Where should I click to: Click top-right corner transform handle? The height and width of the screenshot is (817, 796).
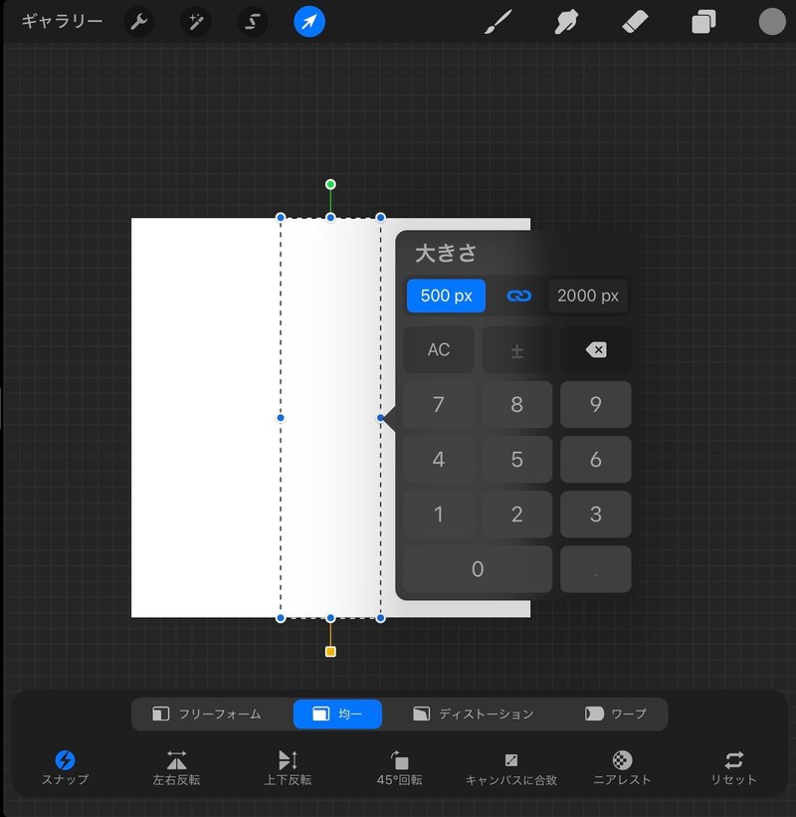pyautogui.click(x=380, y=217)
